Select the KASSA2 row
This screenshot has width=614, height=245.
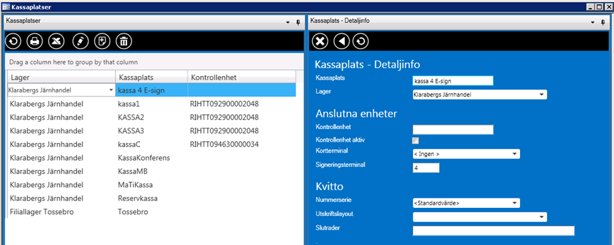point(151,117)
